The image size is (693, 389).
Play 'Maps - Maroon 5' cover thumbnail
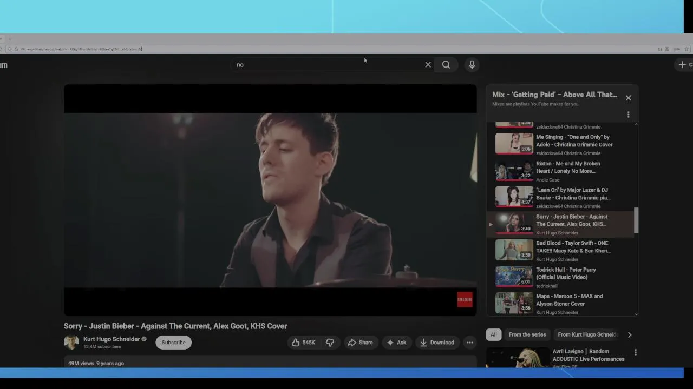[x=514, y=303]
